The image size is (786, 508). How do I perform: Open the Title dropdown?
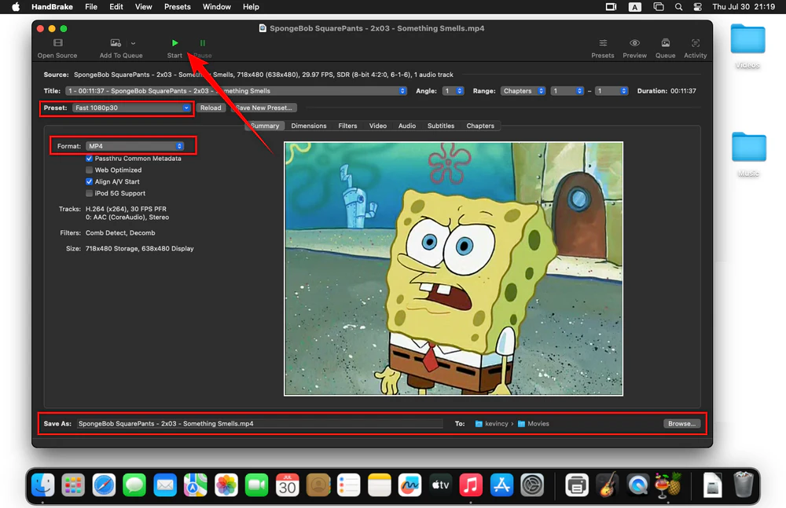pos(236,90)
